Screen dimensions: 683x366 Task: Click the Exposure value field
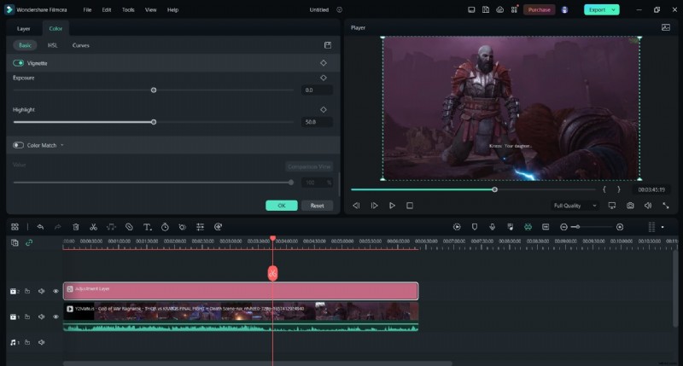pyautogui.click(x=317, y=90)
